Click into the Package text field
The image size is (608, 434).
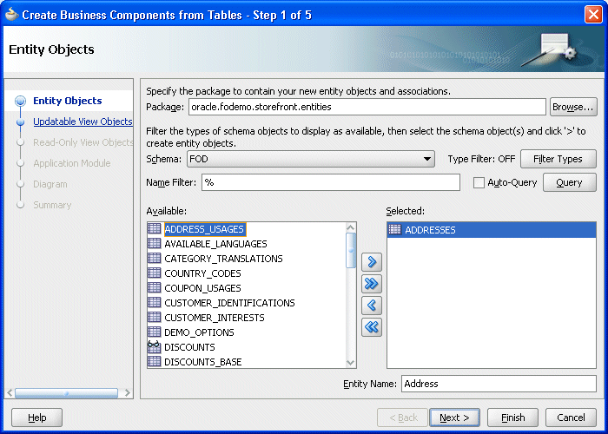tap(367, 107)
